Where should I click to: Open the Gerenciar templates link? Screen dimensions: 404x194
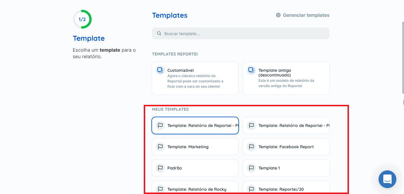306,15
